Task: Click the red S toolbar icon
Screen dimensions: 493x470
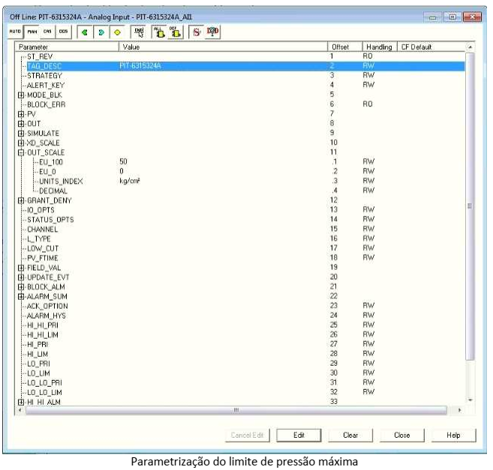Action: 197,32
